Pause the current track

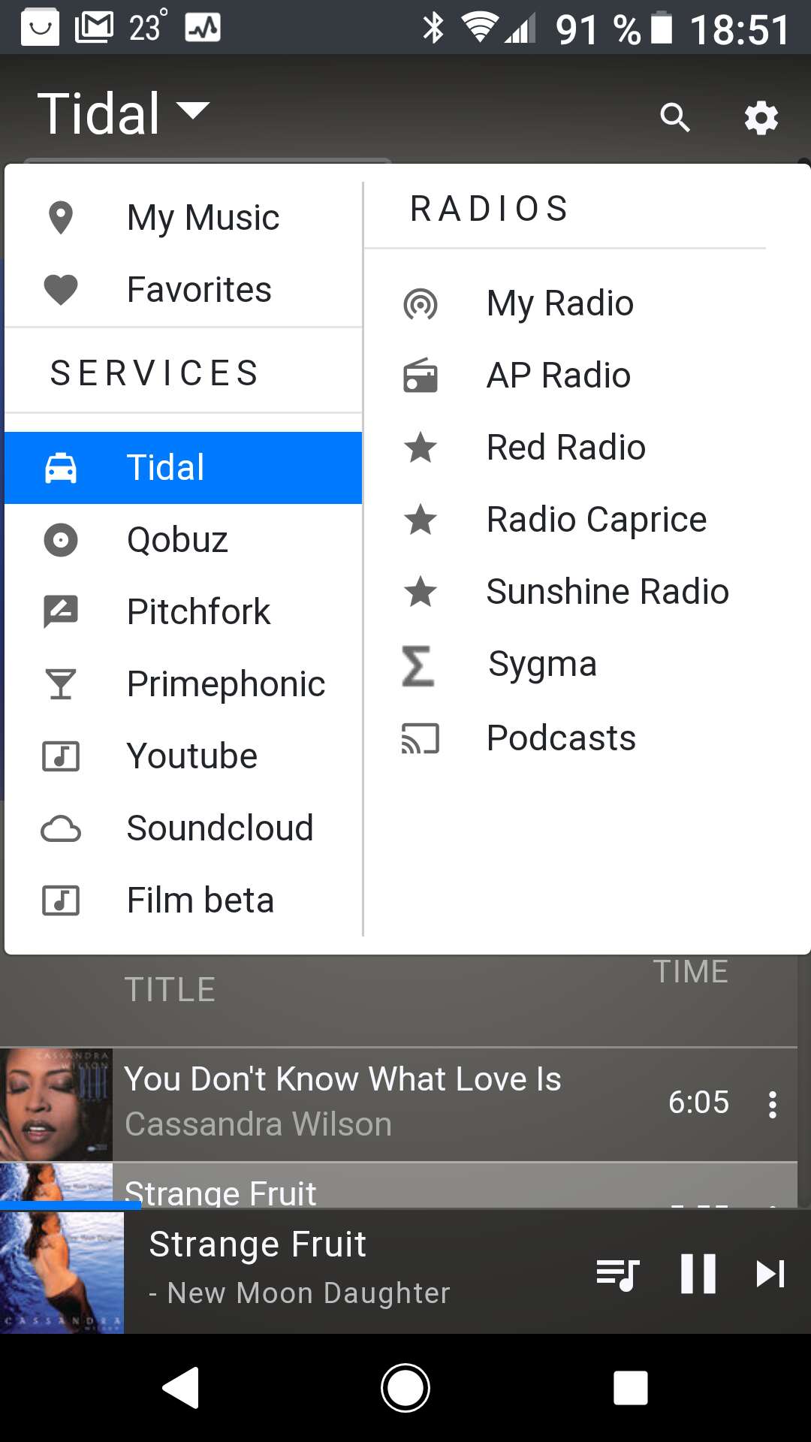698,1274
